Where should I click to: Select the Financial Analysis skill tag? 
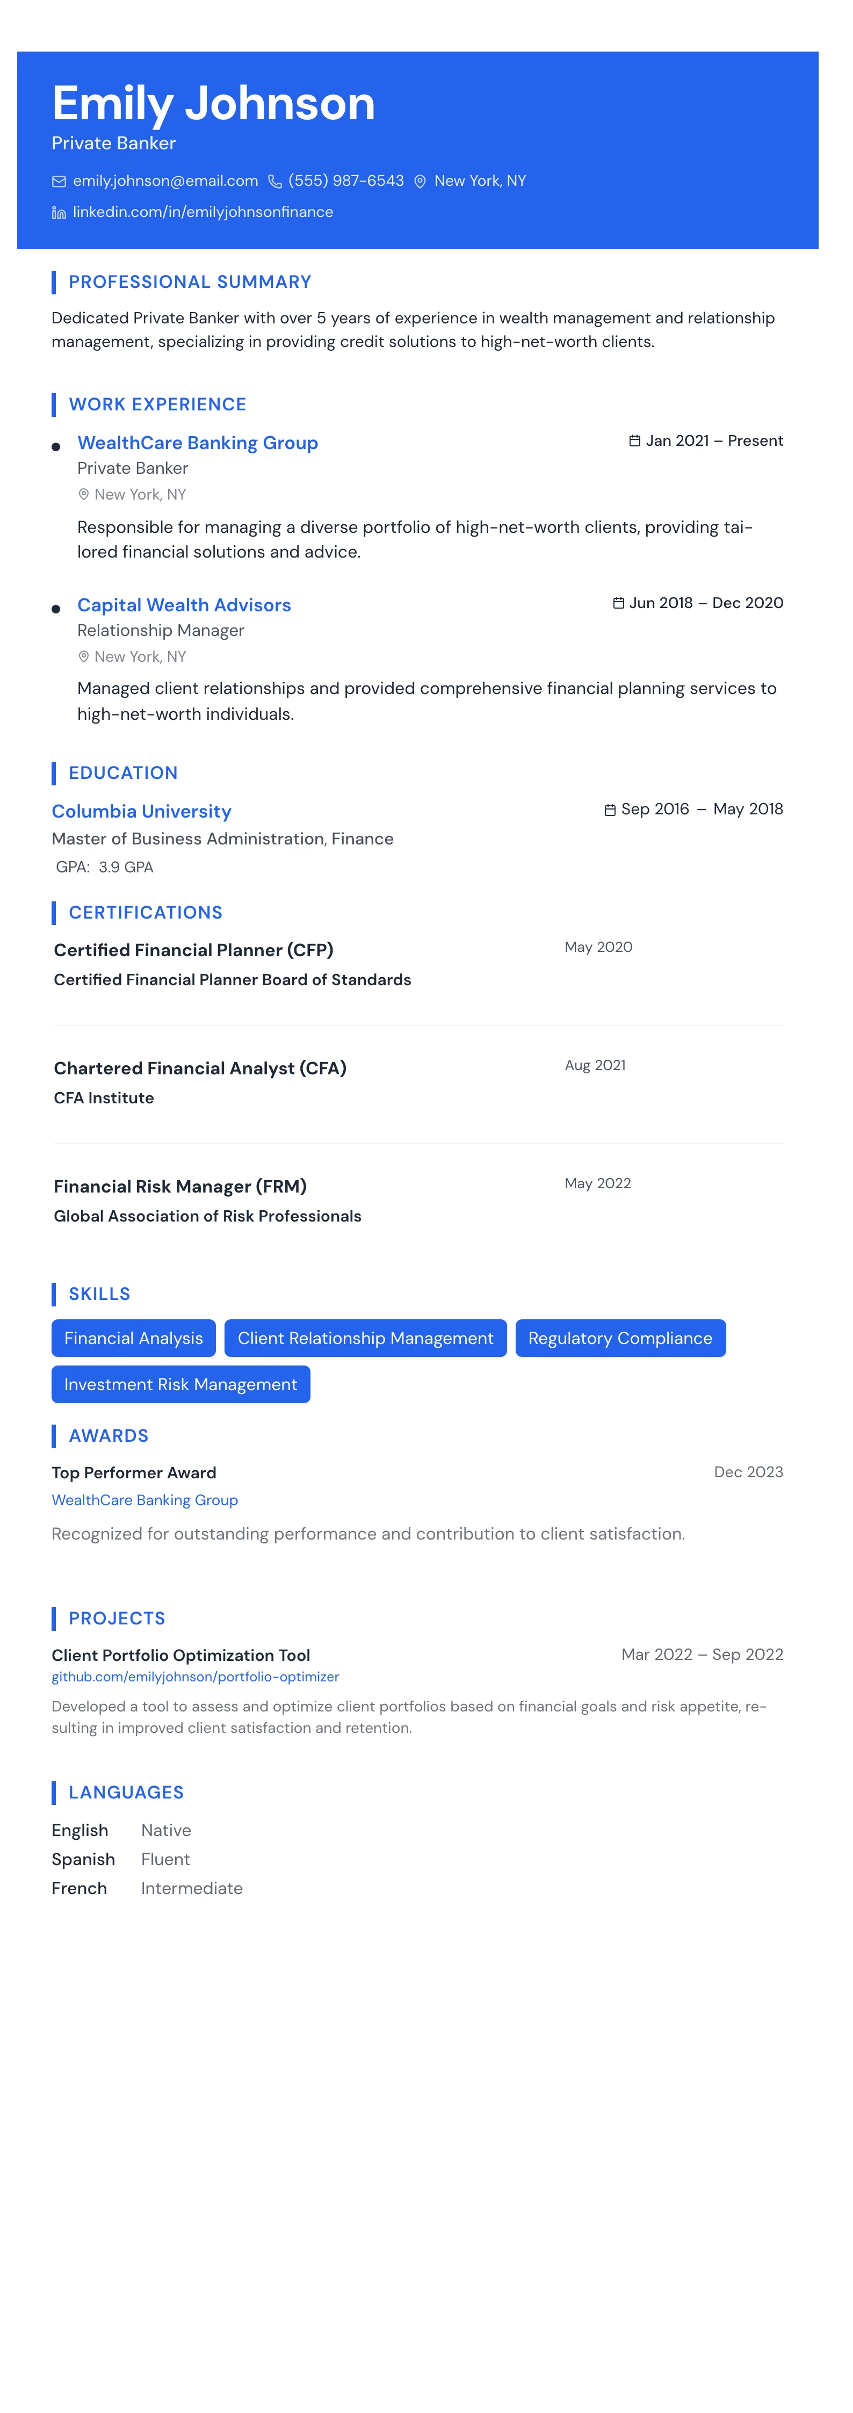[x=134, y=1339]
